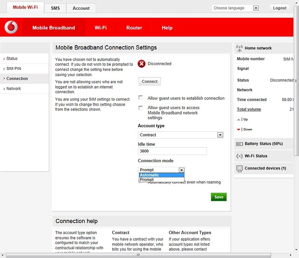Expand the Connected devices (1) panel
This screenshot has width=299, height=258.
[x=263, y=169]
